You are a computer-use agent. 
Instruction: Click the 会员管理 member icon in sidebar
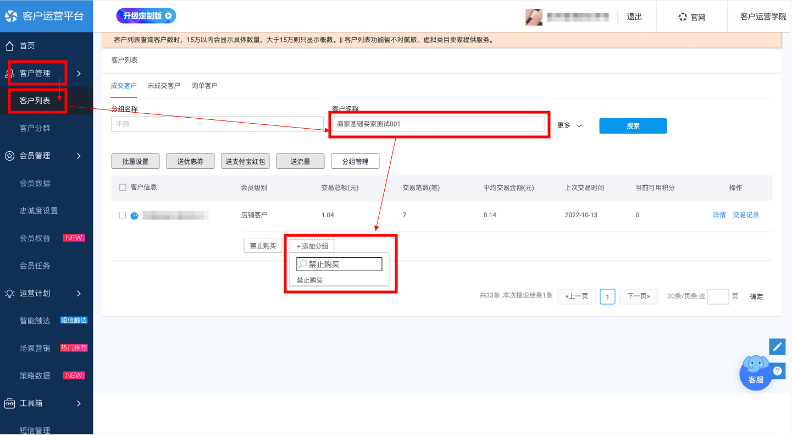point(10,156)
